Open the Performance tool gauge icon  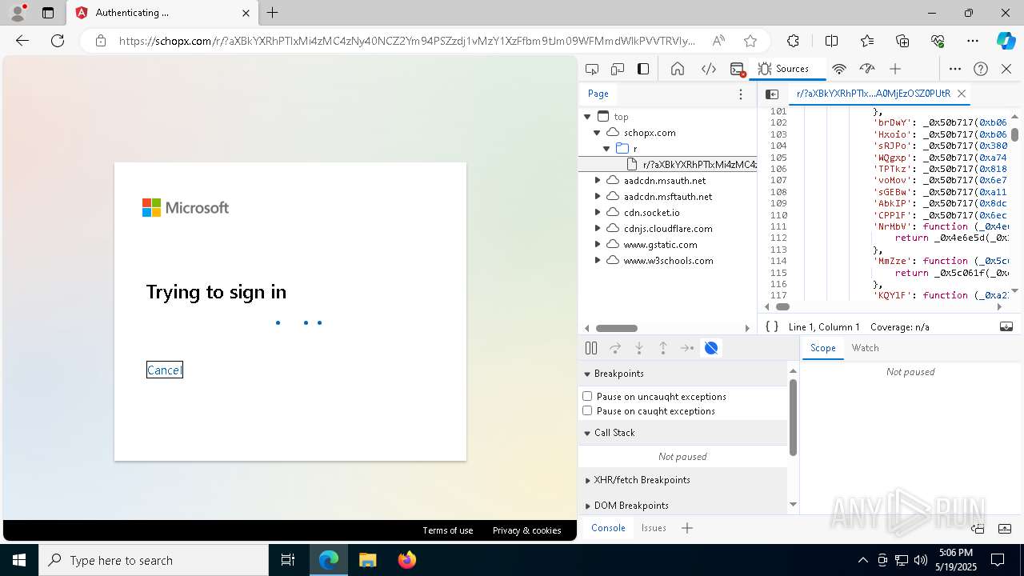pos(867,69)
